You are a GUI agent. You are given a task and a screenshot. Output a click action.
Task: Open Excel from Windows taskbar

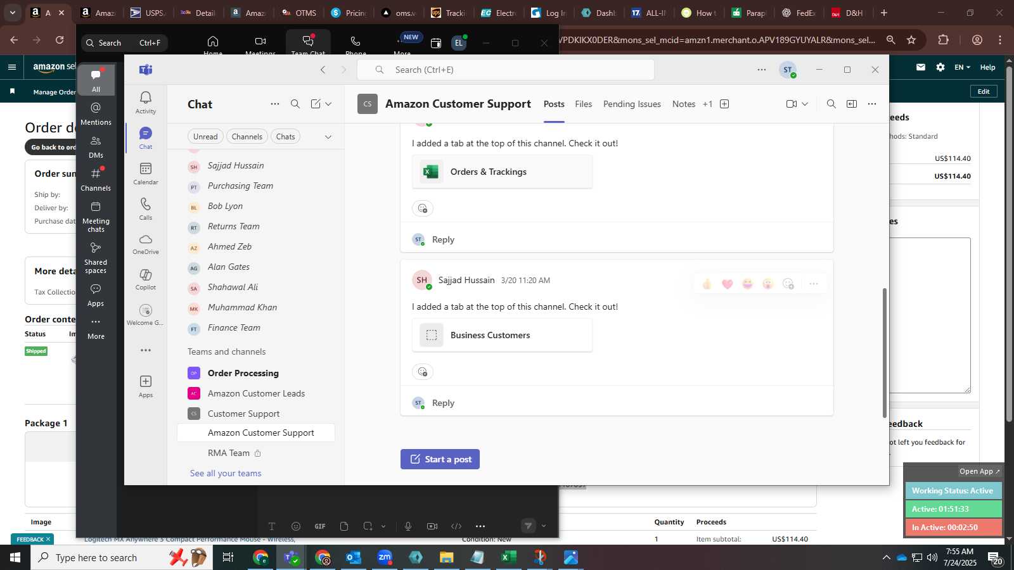pos(508,557)
